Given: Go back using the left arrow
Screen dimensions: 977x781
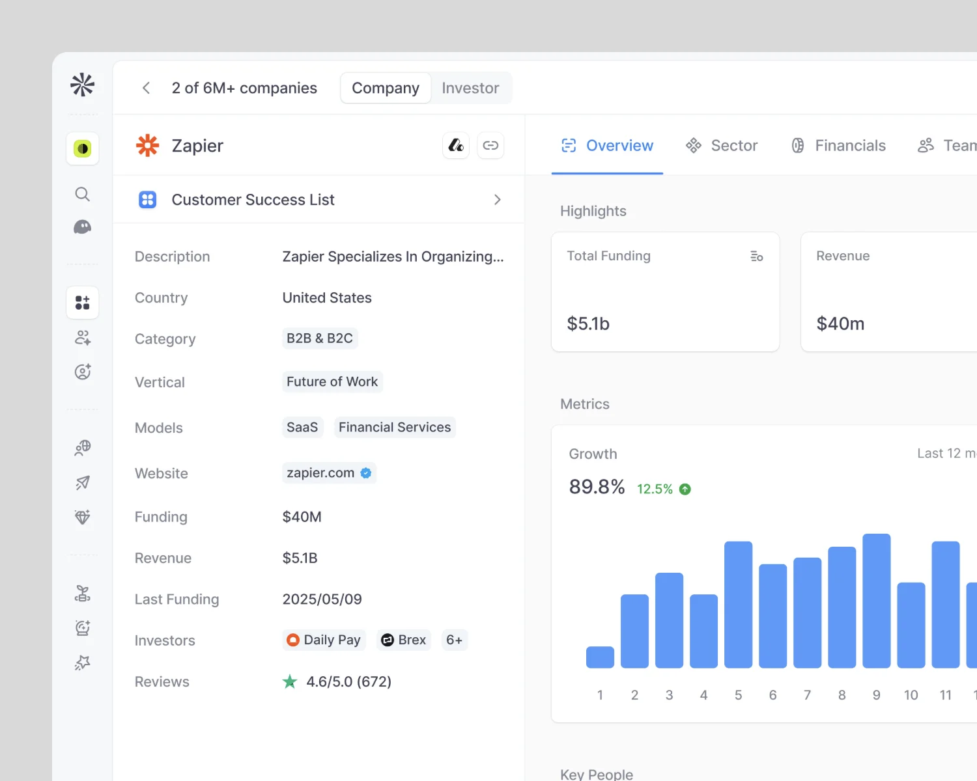Looking at the screenshot, I should tap(147, 88).
